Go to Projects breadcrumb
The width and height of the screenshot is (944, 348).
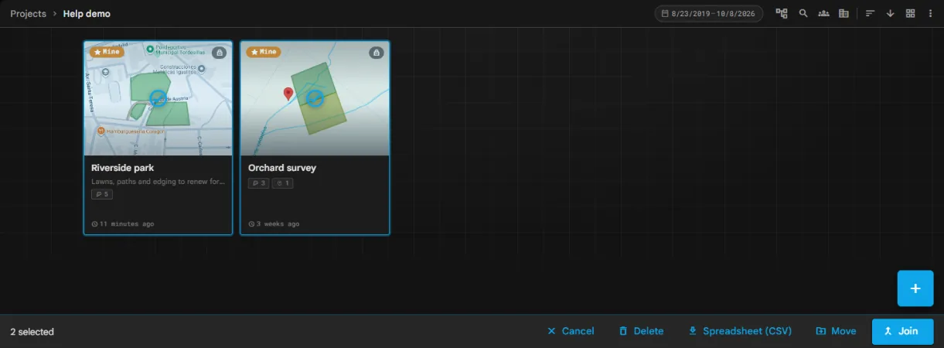28,14
